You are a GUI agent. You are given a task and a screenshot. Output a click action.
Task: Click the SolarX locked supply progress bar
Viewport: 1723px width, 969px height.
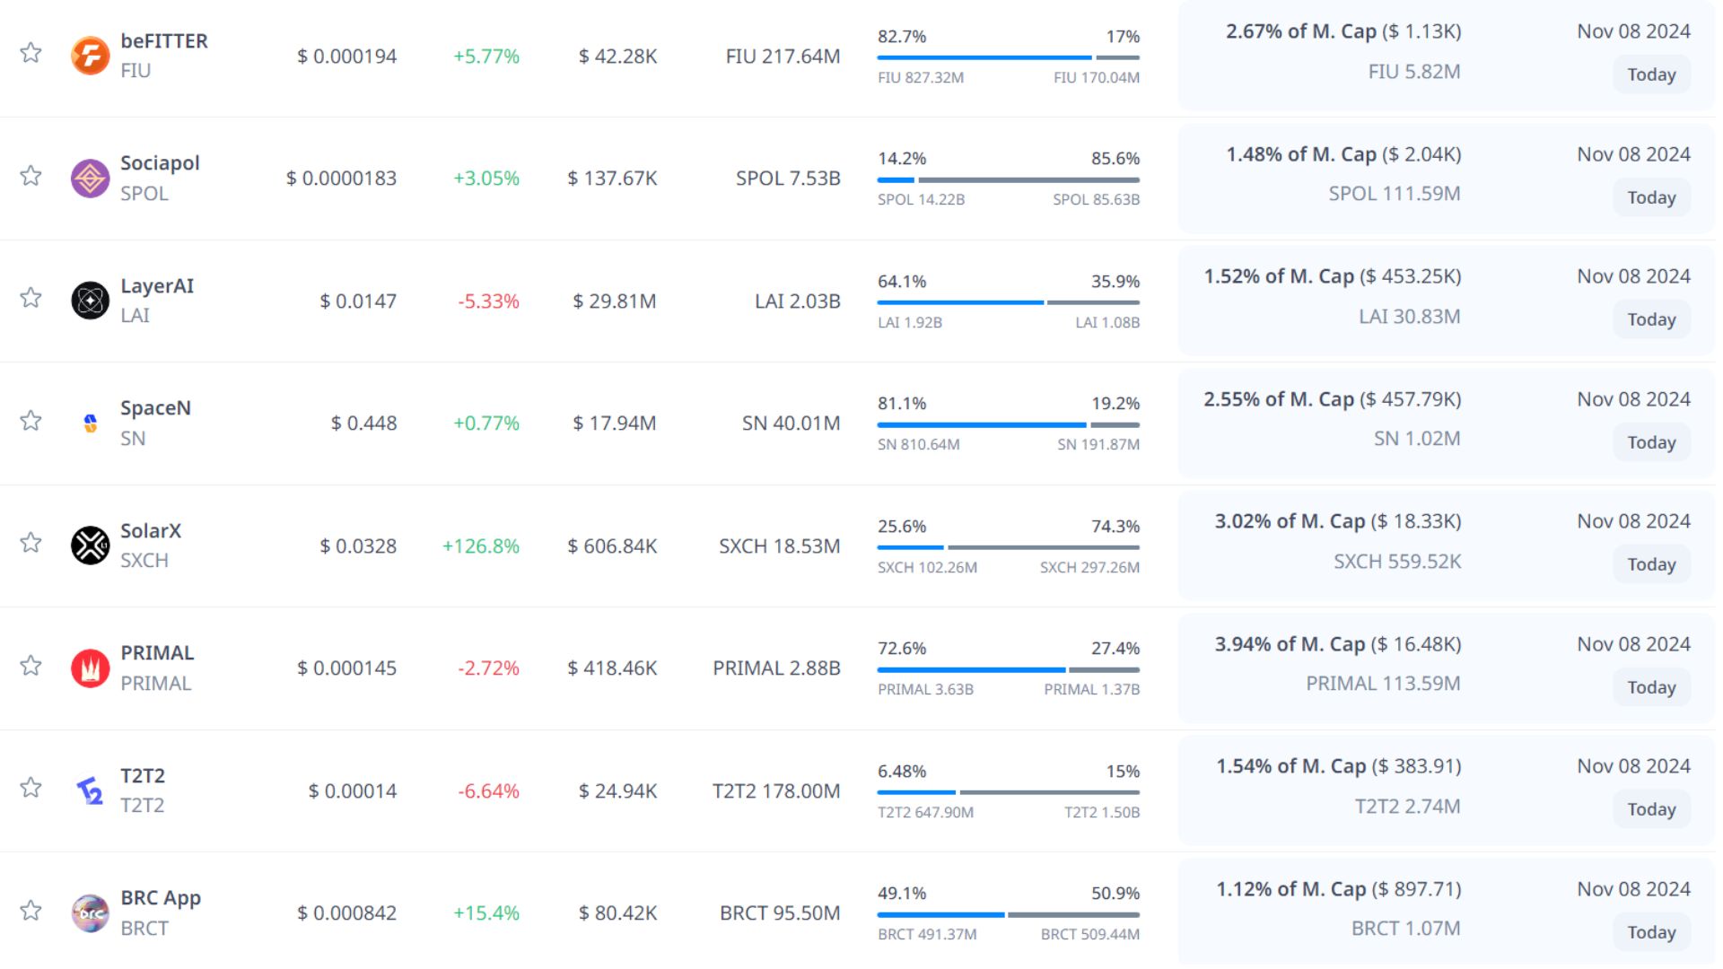[x=1043, y=547]
